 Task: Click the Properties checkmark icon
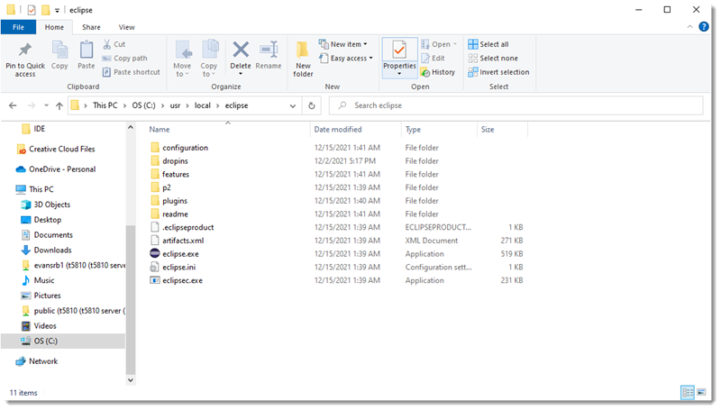pyautogui.click(x=399, y=50)
